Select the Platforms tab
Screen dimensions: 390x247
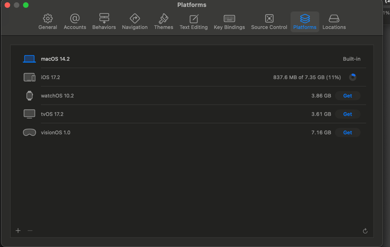pos(305,22)
